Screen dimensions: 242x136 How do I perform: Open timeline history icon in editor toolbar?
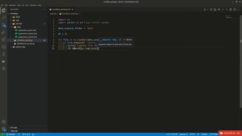[x=211, y=9]
